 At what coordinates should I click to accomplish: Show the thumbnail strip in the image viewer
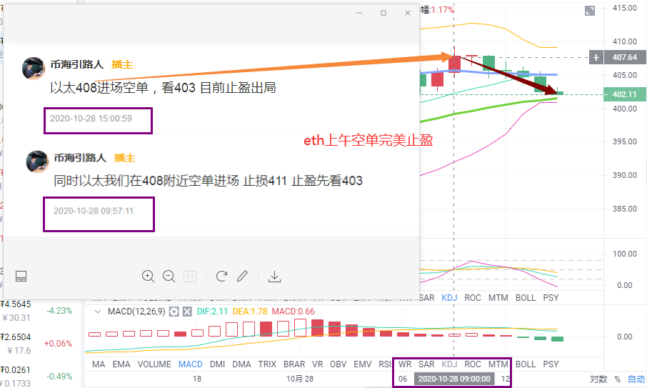point(21,276)
